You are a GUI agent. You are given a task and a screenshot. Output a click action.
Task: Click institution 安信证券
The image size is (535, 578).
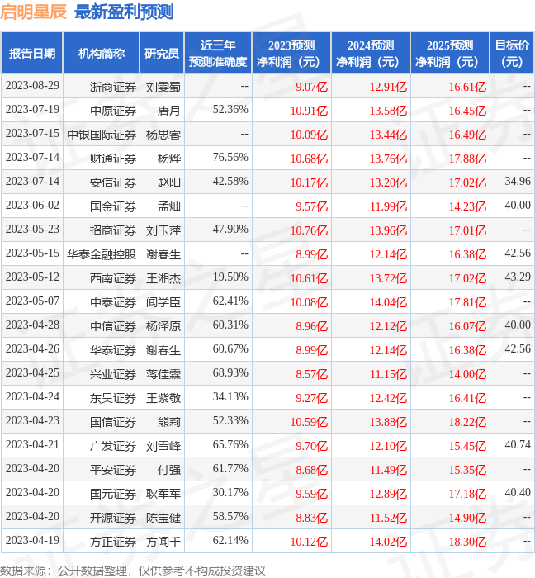coord(113,182)
